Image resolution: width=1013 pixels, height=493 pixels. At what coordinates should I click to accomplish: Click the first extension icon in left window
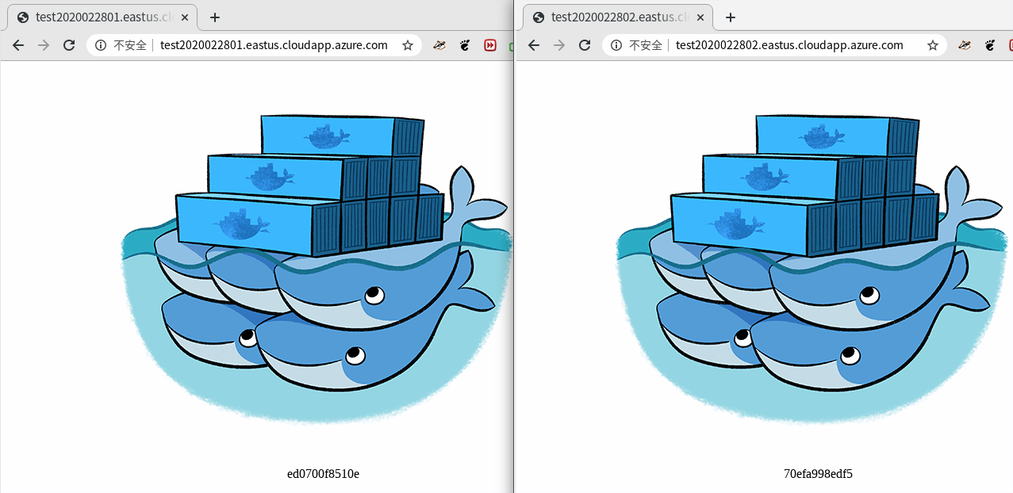tap(439, 45)
